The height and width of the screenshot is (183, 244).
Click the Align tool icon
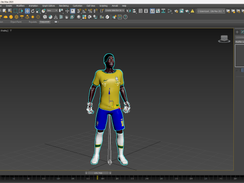[x=134, y=11]
